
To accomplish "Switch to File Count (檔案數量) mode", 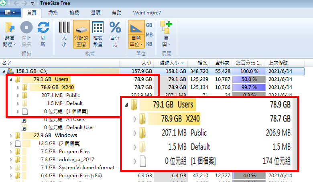I will coord(98,27).
